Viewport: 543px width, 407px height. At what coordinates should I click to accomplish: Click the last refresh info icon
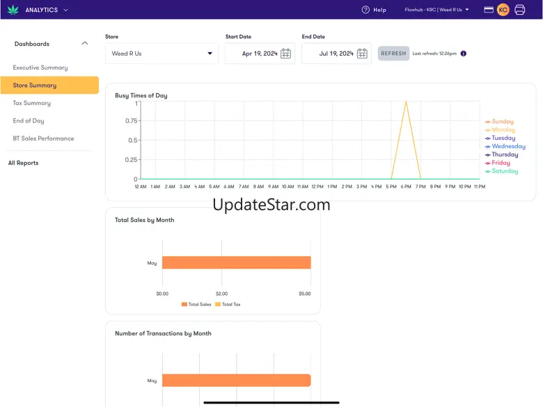(x=464, y=54)
